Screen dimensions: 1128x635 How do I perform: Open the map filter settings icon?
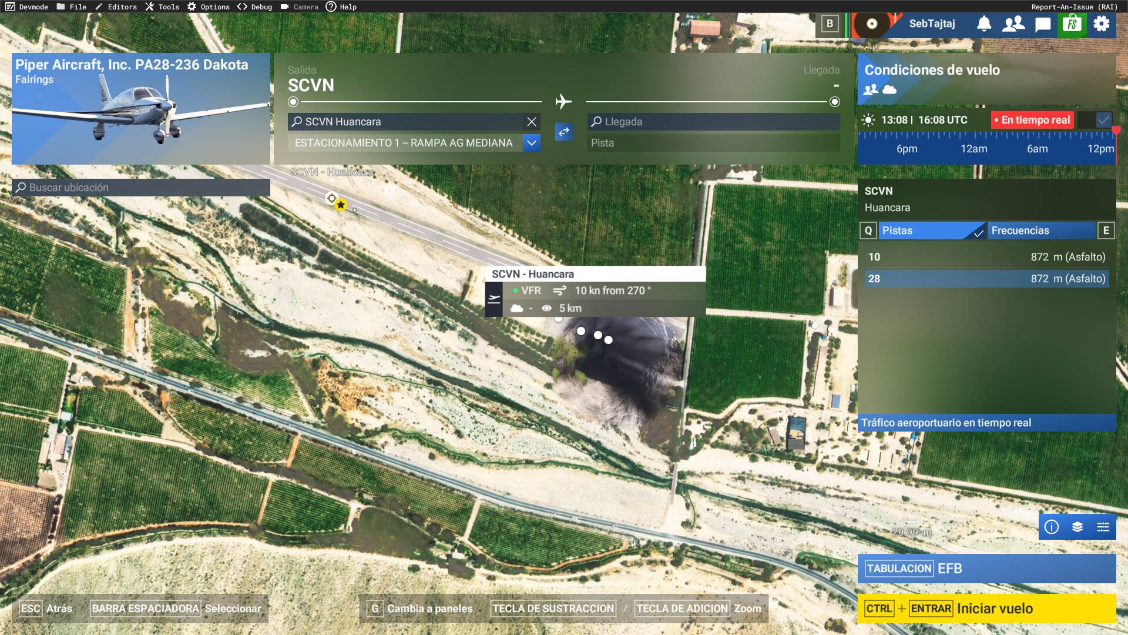point(1103,527)
